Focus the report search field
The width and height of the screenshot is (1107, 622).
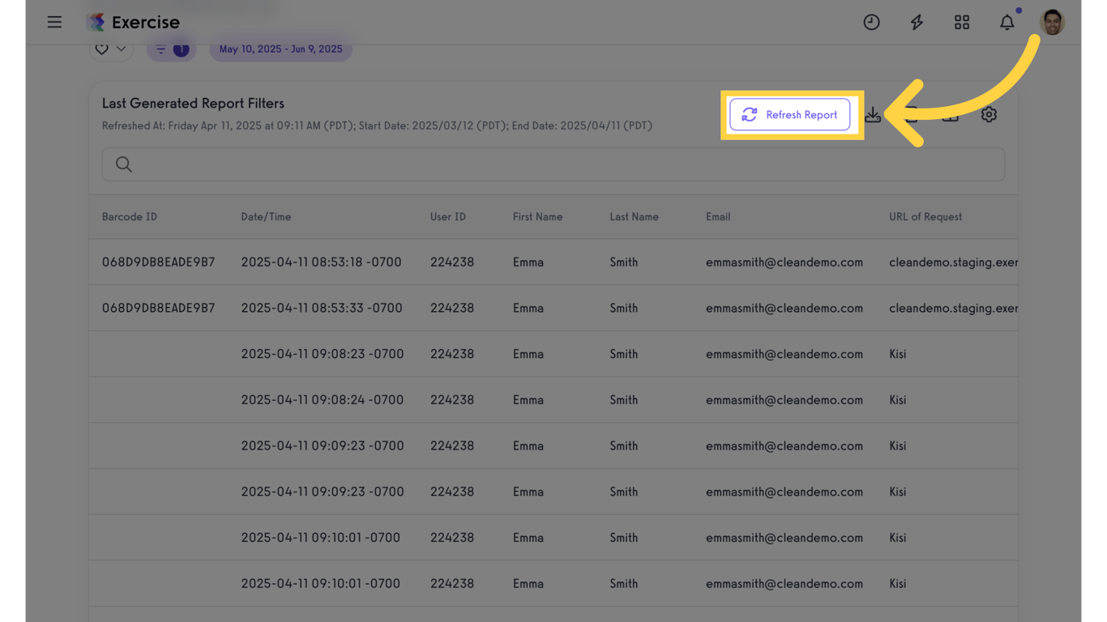(x=553, y=164)
